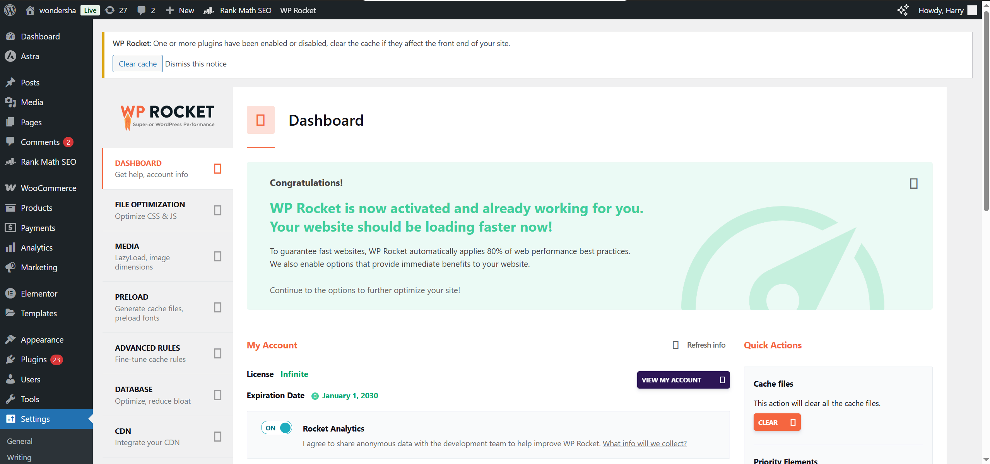Click the Clear cache button in notice

pyautogui.click(x=137, y=64)
